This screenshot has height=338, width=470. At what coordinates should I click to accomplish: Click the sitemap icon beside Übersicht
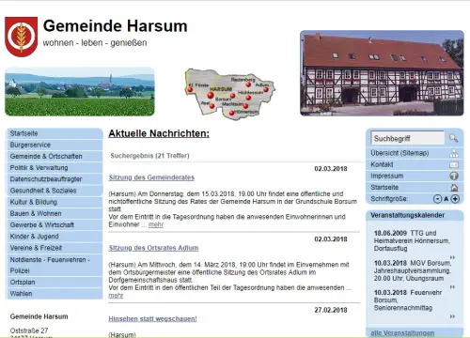(x=454, y=153)
